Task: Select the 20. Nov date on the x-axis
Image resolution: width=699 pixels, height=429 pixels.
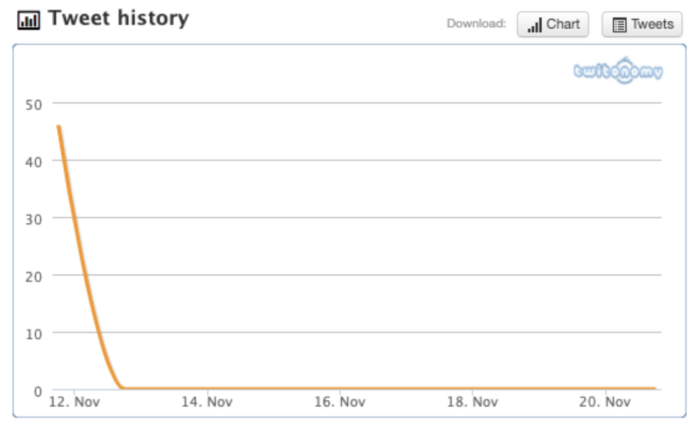Action: point(606,402)
